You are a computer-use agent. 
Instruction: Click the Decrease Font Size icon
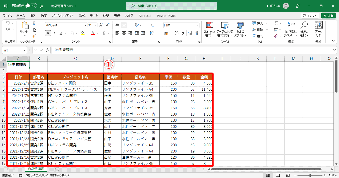pyautogui.click(x=108, y=25)
